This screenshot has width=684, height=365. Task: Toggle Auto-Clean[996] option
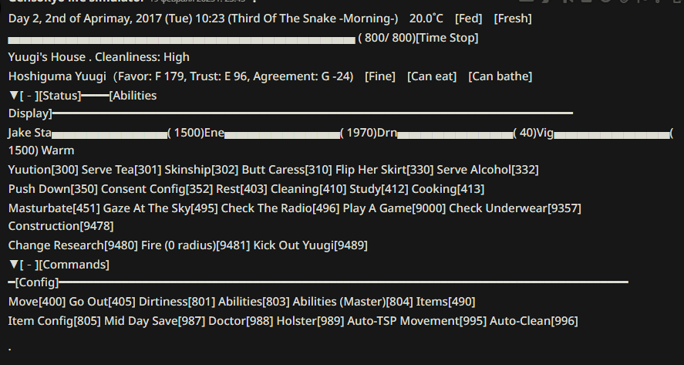pos(534,321)
